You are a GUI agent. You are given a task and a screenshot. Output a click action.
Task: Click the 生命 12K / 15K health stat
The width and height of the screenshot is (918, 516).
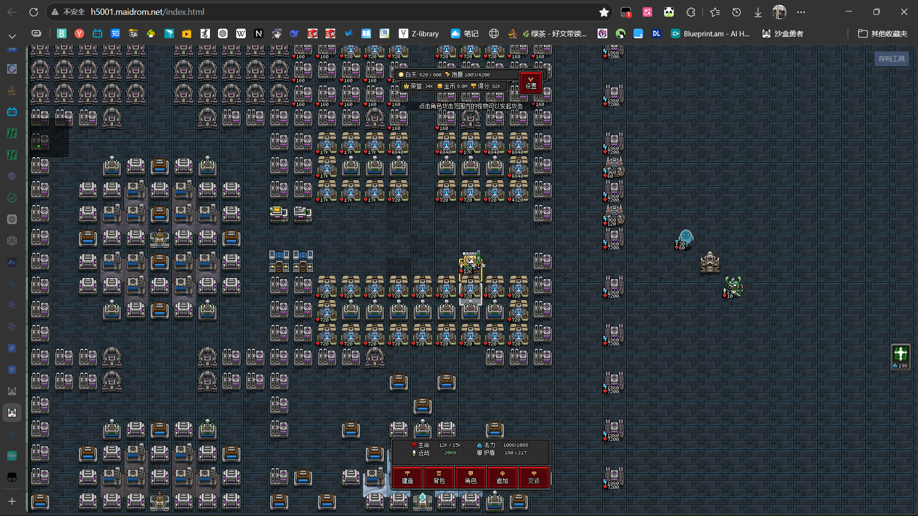[x=436, y=445]
